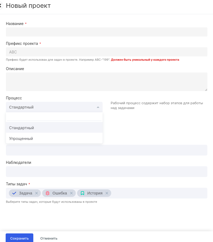The height and width of the screenshot is (242, 213).
Task: Click empty area of Типы задач field
Action: (158, 193)
